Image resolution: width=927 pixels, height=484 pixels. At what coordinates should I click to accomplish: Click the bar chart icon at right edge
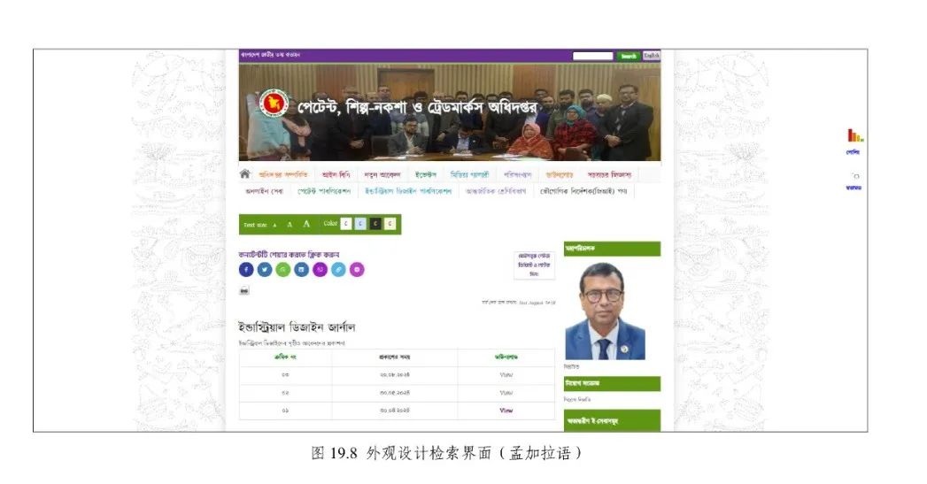pyautogui.click(x=854, y=136)
